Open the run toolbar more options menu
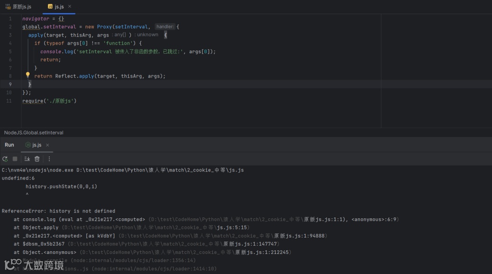The height and width of the screenshot is (274, 492). pyautogui.click(x=49, y=159)
